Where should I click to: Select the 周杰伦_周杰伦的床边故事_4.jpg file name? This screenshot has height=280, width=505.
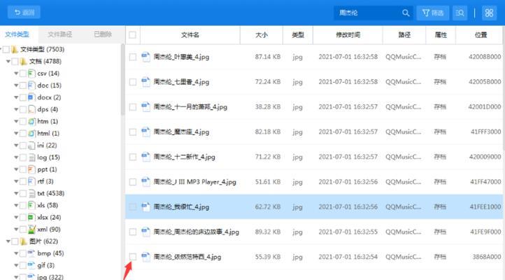point(196,232)
